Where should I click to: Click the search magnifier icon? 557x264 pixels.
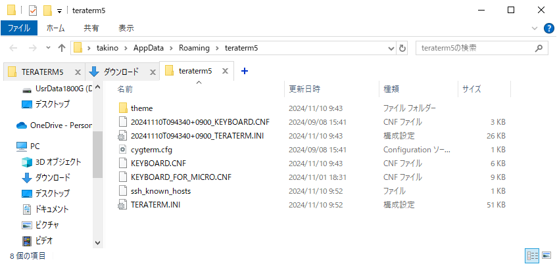[539, 48]
